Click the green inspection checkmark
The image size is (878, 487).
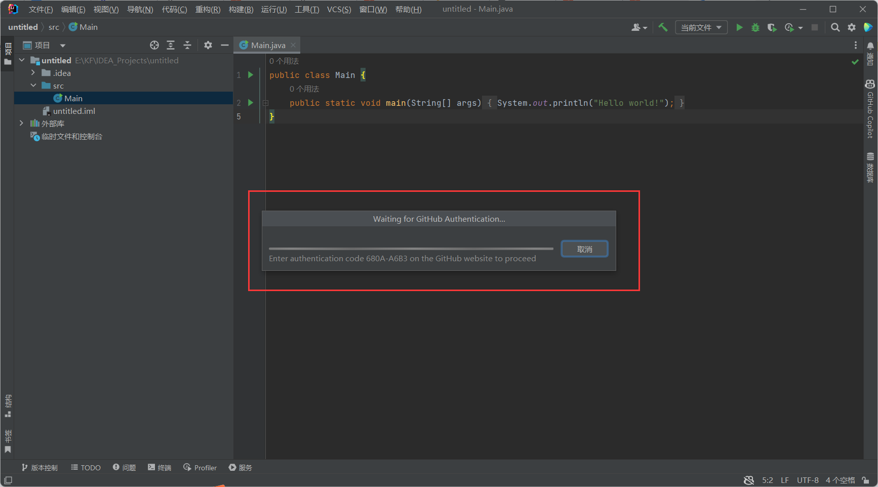point(855,62)
